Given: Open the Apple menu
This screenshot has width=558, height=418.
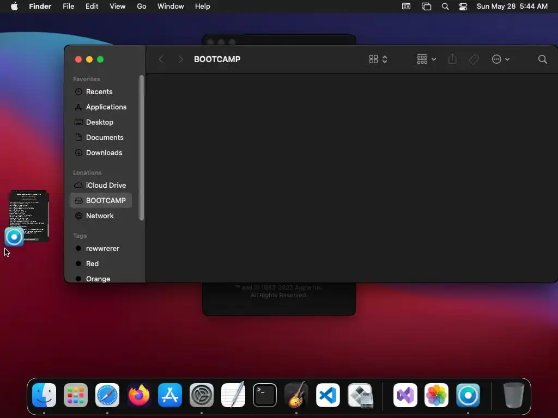Looking at the screenshot, I should click(14, 7).
